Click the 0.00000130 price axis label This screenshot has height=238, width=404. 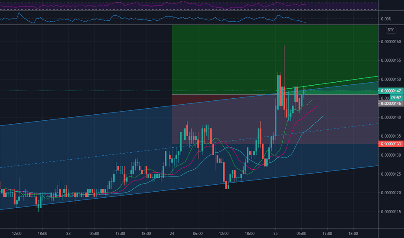pyautogui.click(x=391, y=155)
